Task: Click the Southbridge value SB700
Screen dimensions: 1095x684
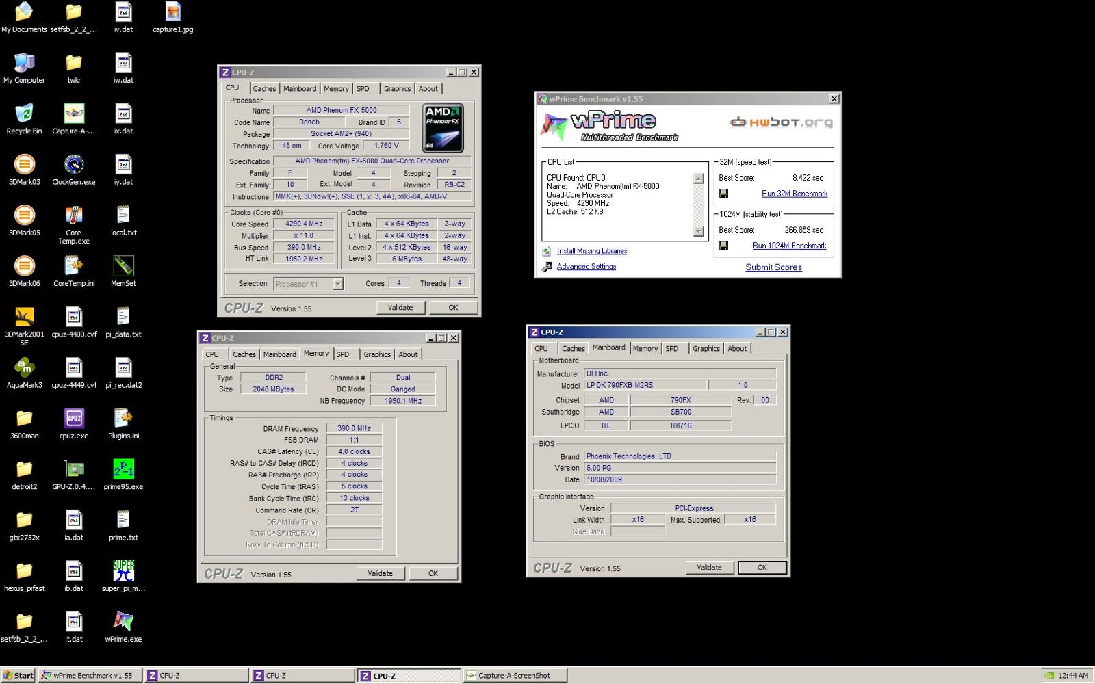Action: pyautogui.click(x=680, y=412)
